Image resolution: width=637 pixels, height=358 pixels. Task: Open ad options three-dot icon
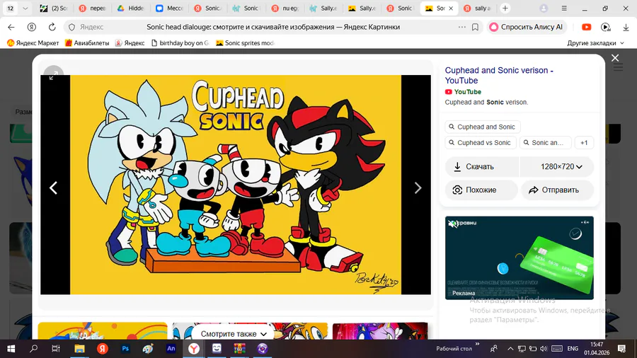click(585, 222)
